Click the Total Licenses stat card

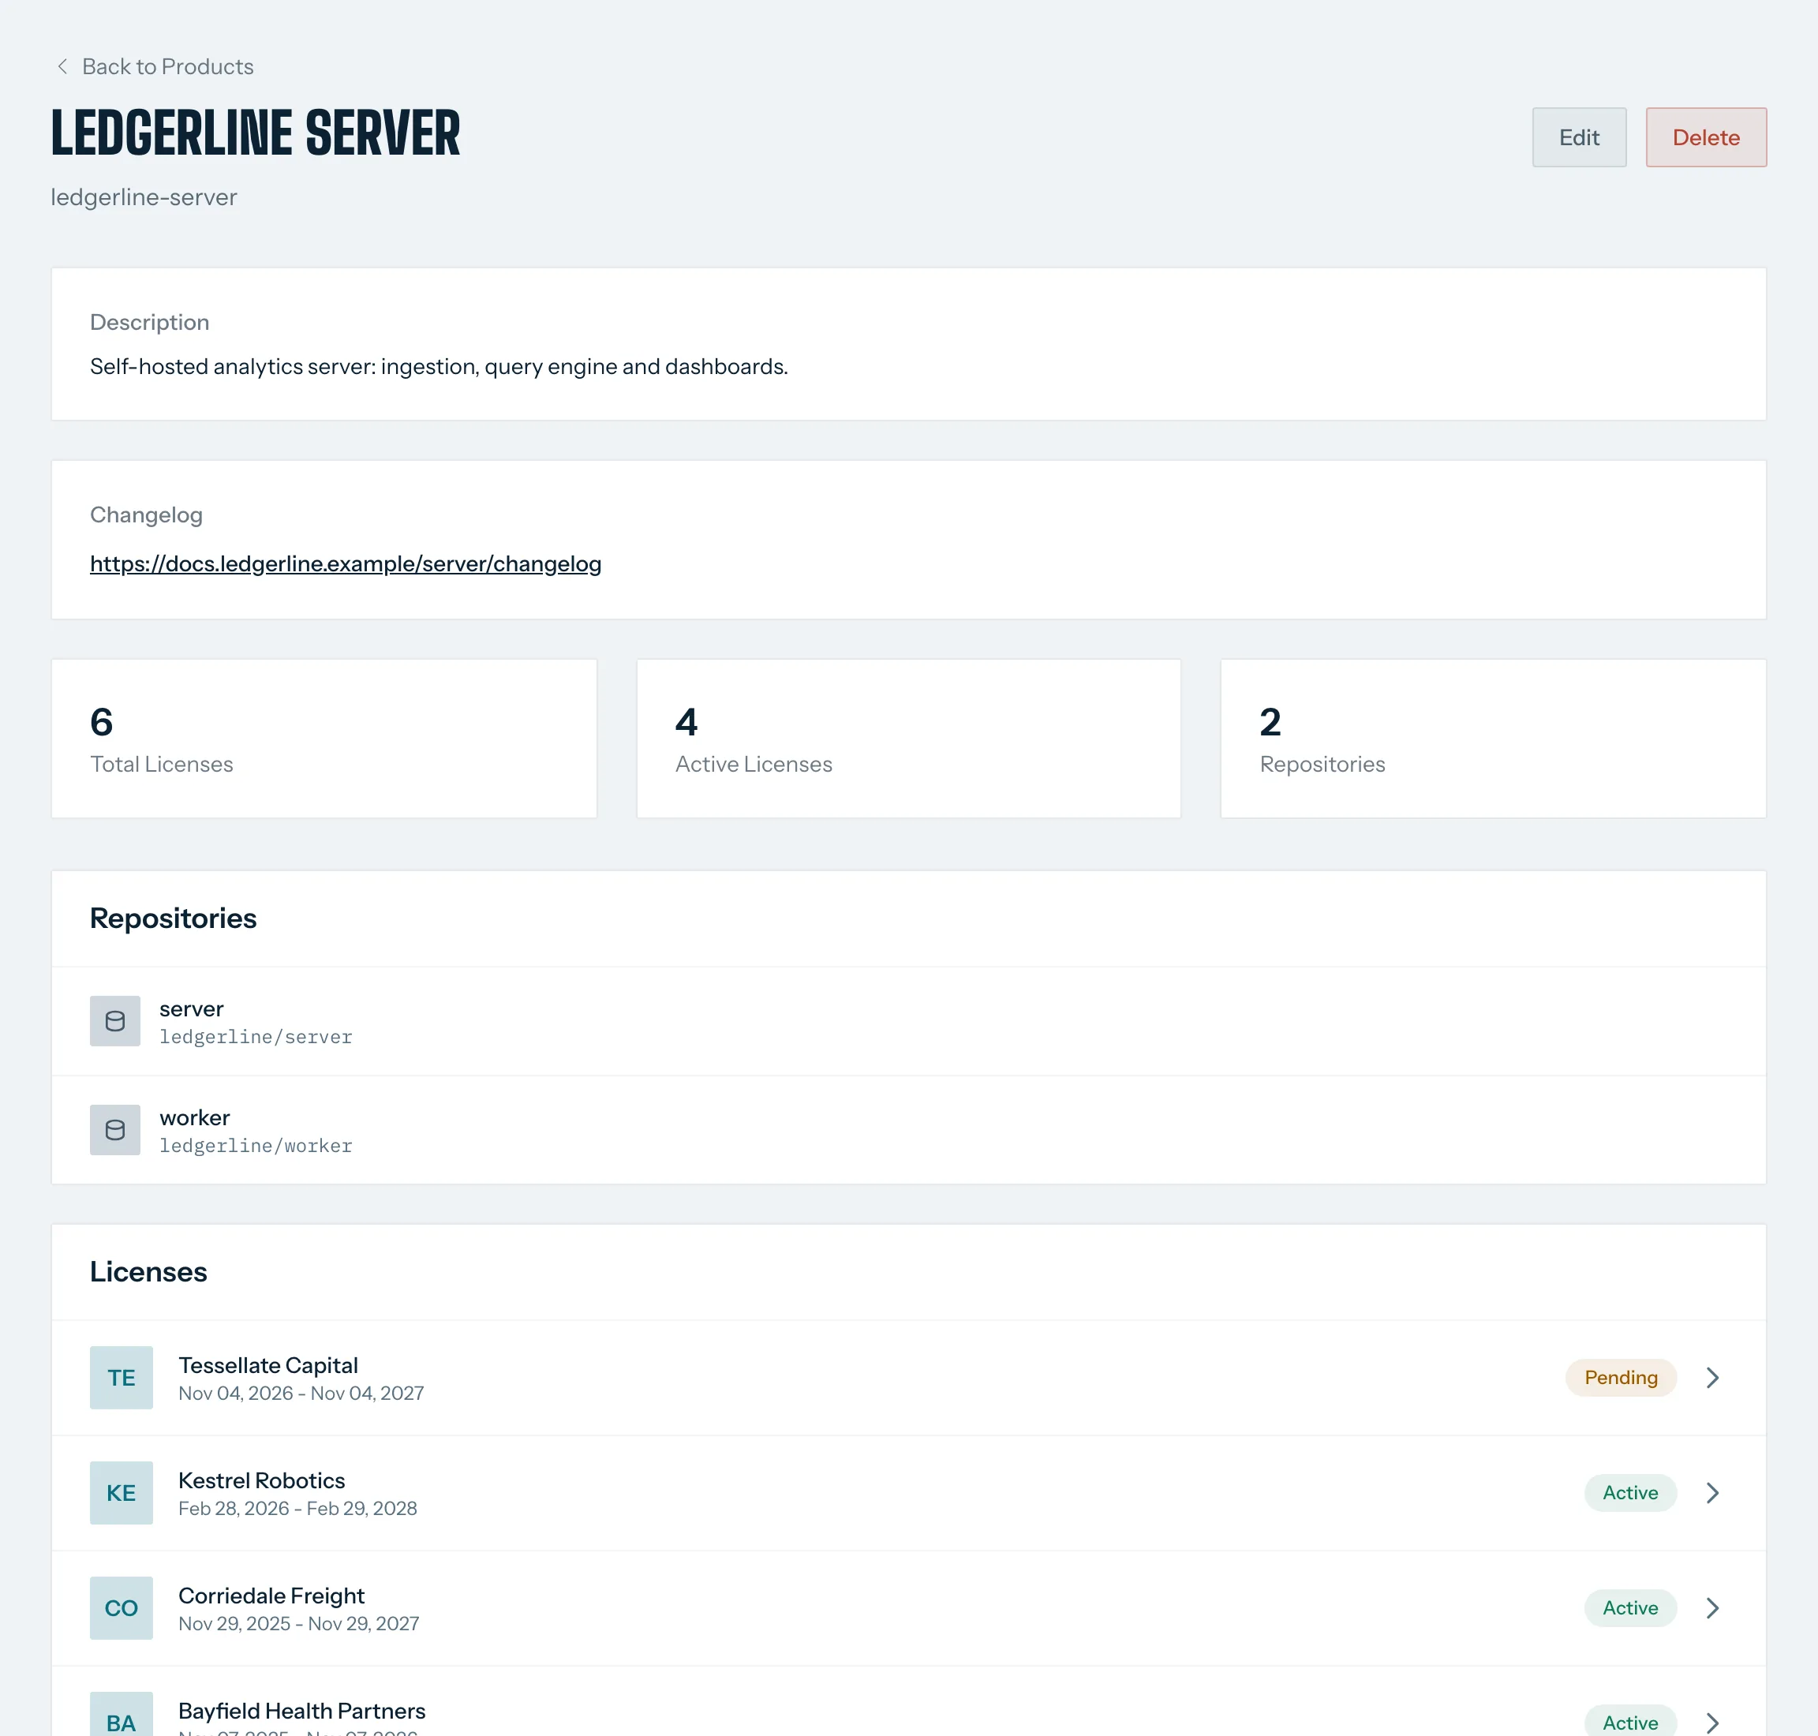click(324, 739)
